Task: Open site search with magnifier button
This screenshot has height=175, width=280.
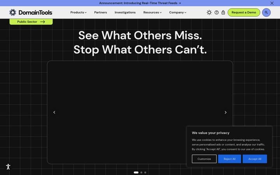Action: 266,12
